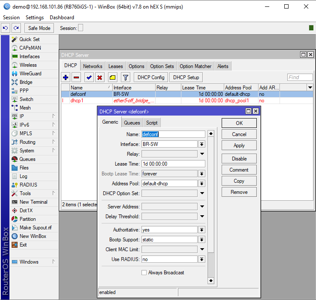Switch to the Script tab

152,123
